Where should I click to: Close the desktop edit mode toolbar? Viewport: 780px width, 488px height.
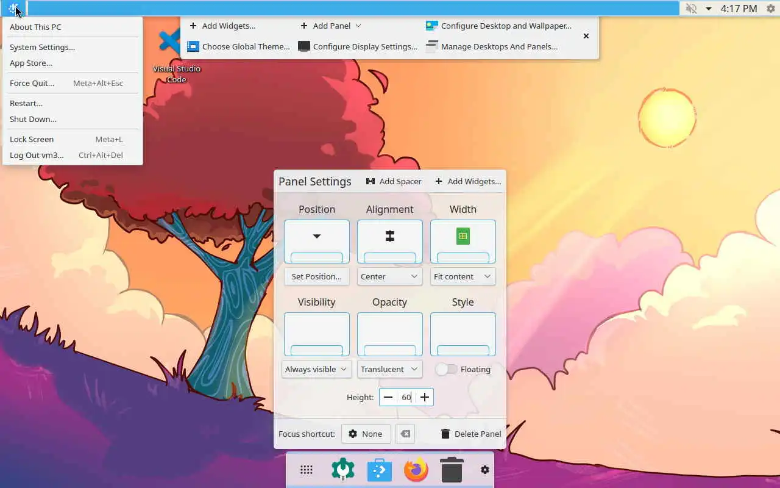click(x=586, y=36)
